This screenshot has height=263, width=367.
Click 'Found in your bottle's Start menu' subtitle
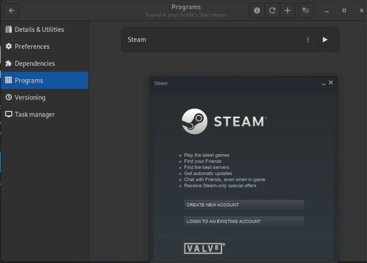pos(186,15)
